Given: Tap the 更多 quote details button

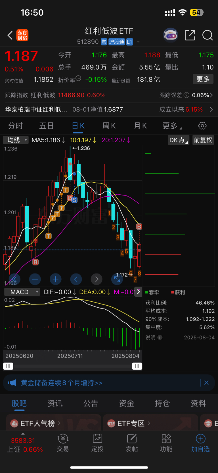Looking at the screenshot, I should pos(203,79).
